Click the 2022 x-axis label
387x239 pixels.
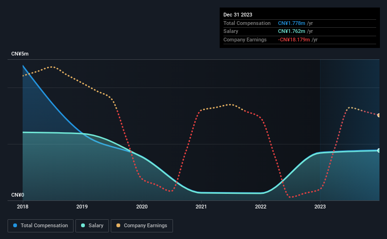(x=261, y=207)
